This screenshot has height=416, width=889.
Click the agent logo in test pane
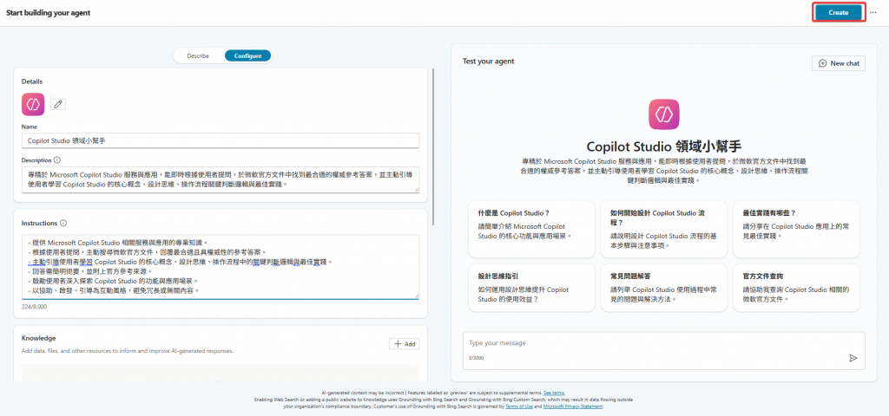[x=663, y=115]
